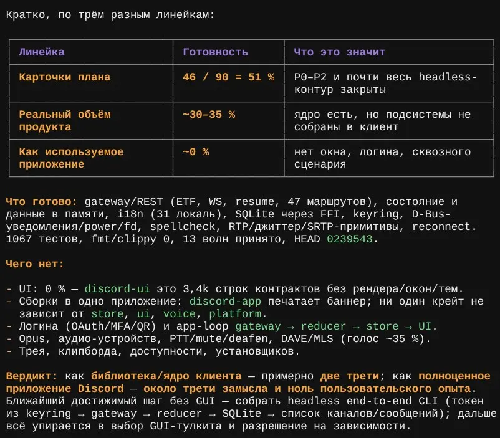This screenshot has height=438, width=500.
Task: Select the cell "Как используемое приложение"
Action: 71,158
